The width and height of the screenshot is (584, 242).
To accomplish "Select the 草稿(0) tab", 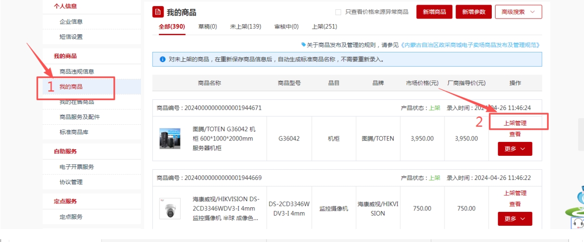I will coord(208,26).
